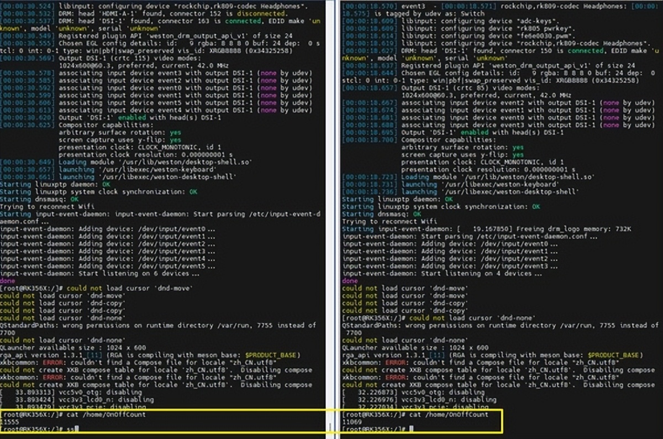Click 'cat /home/OnOffCount' command in right terminal
The width and height of the screenshot is (663, 439).
pyautogui.click(x=448, y=415)
